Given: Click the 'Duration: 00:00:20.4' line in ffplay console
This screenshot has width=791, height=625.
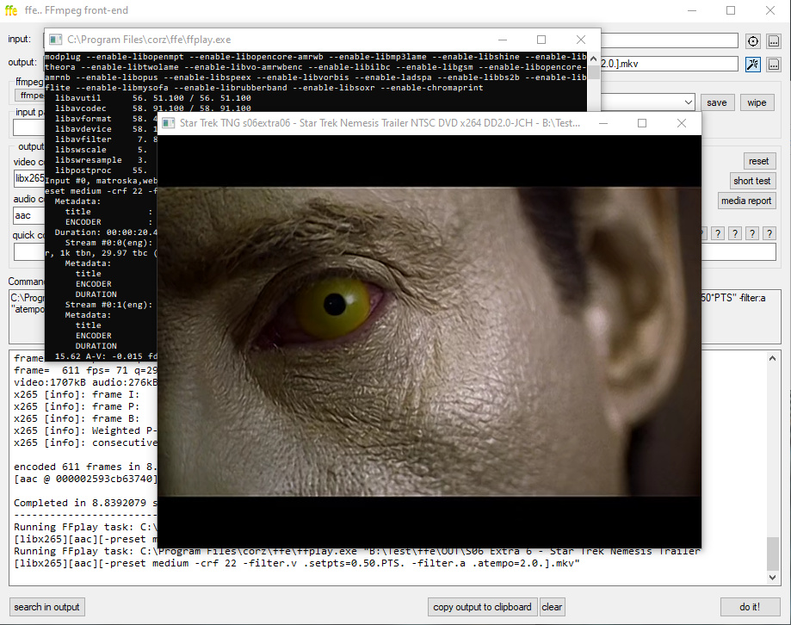Looking at the screenshot, I should [106, 232].
